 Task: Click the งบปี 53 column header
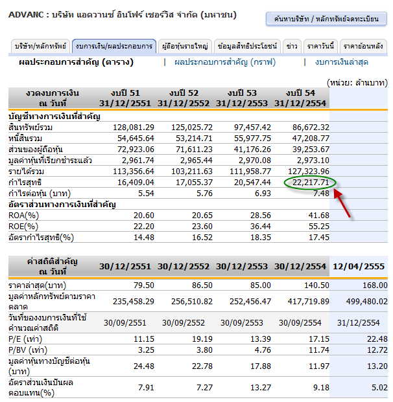pos(242,98)
